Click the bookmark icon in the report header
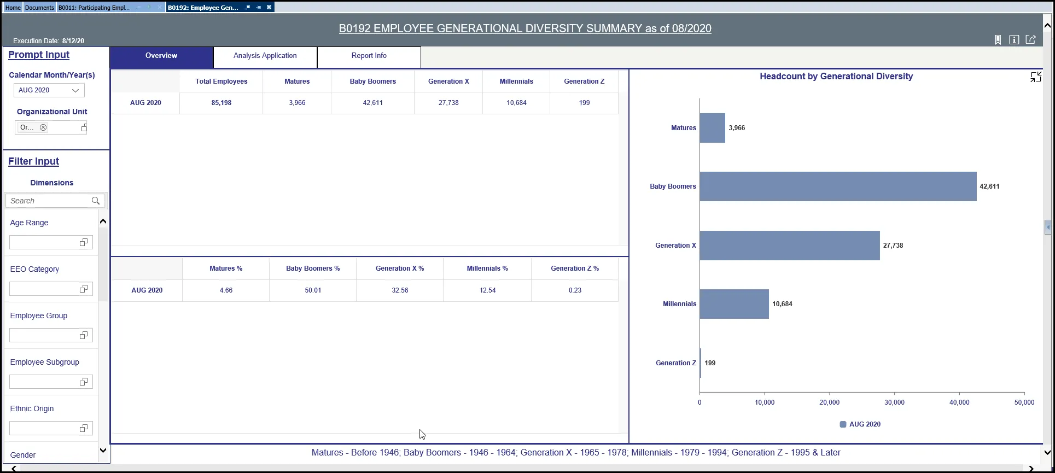This screenshot has height=473, width=1055. coord(998,40)
